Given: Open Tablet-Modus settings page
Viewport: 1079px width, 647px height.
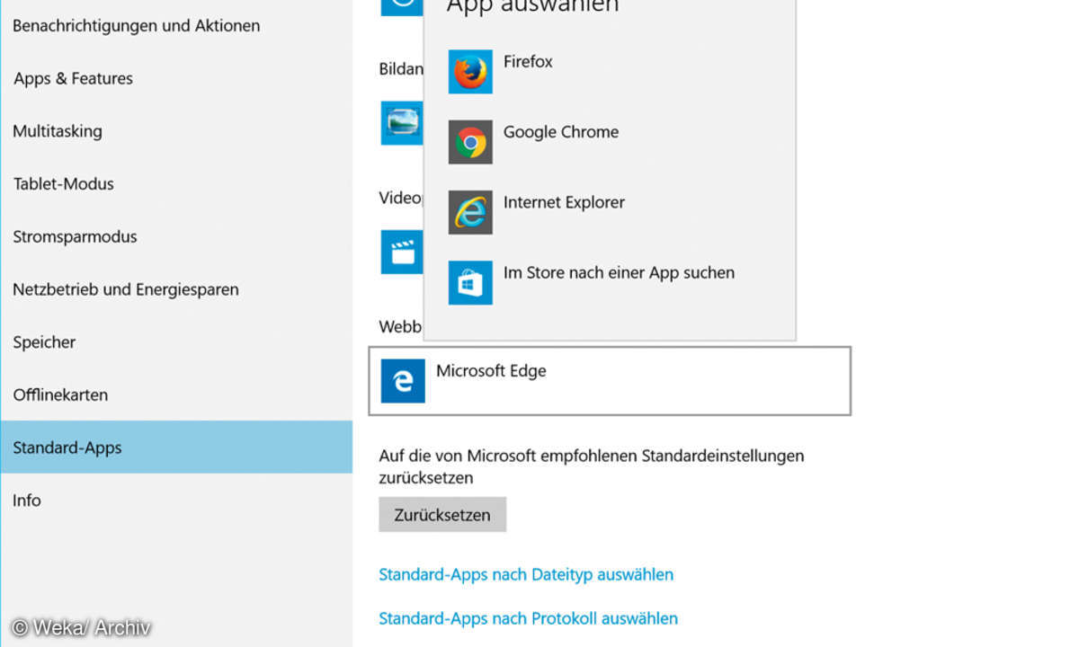Looking at the screenshot, I should pyautogui.click(x=176, y=184).
